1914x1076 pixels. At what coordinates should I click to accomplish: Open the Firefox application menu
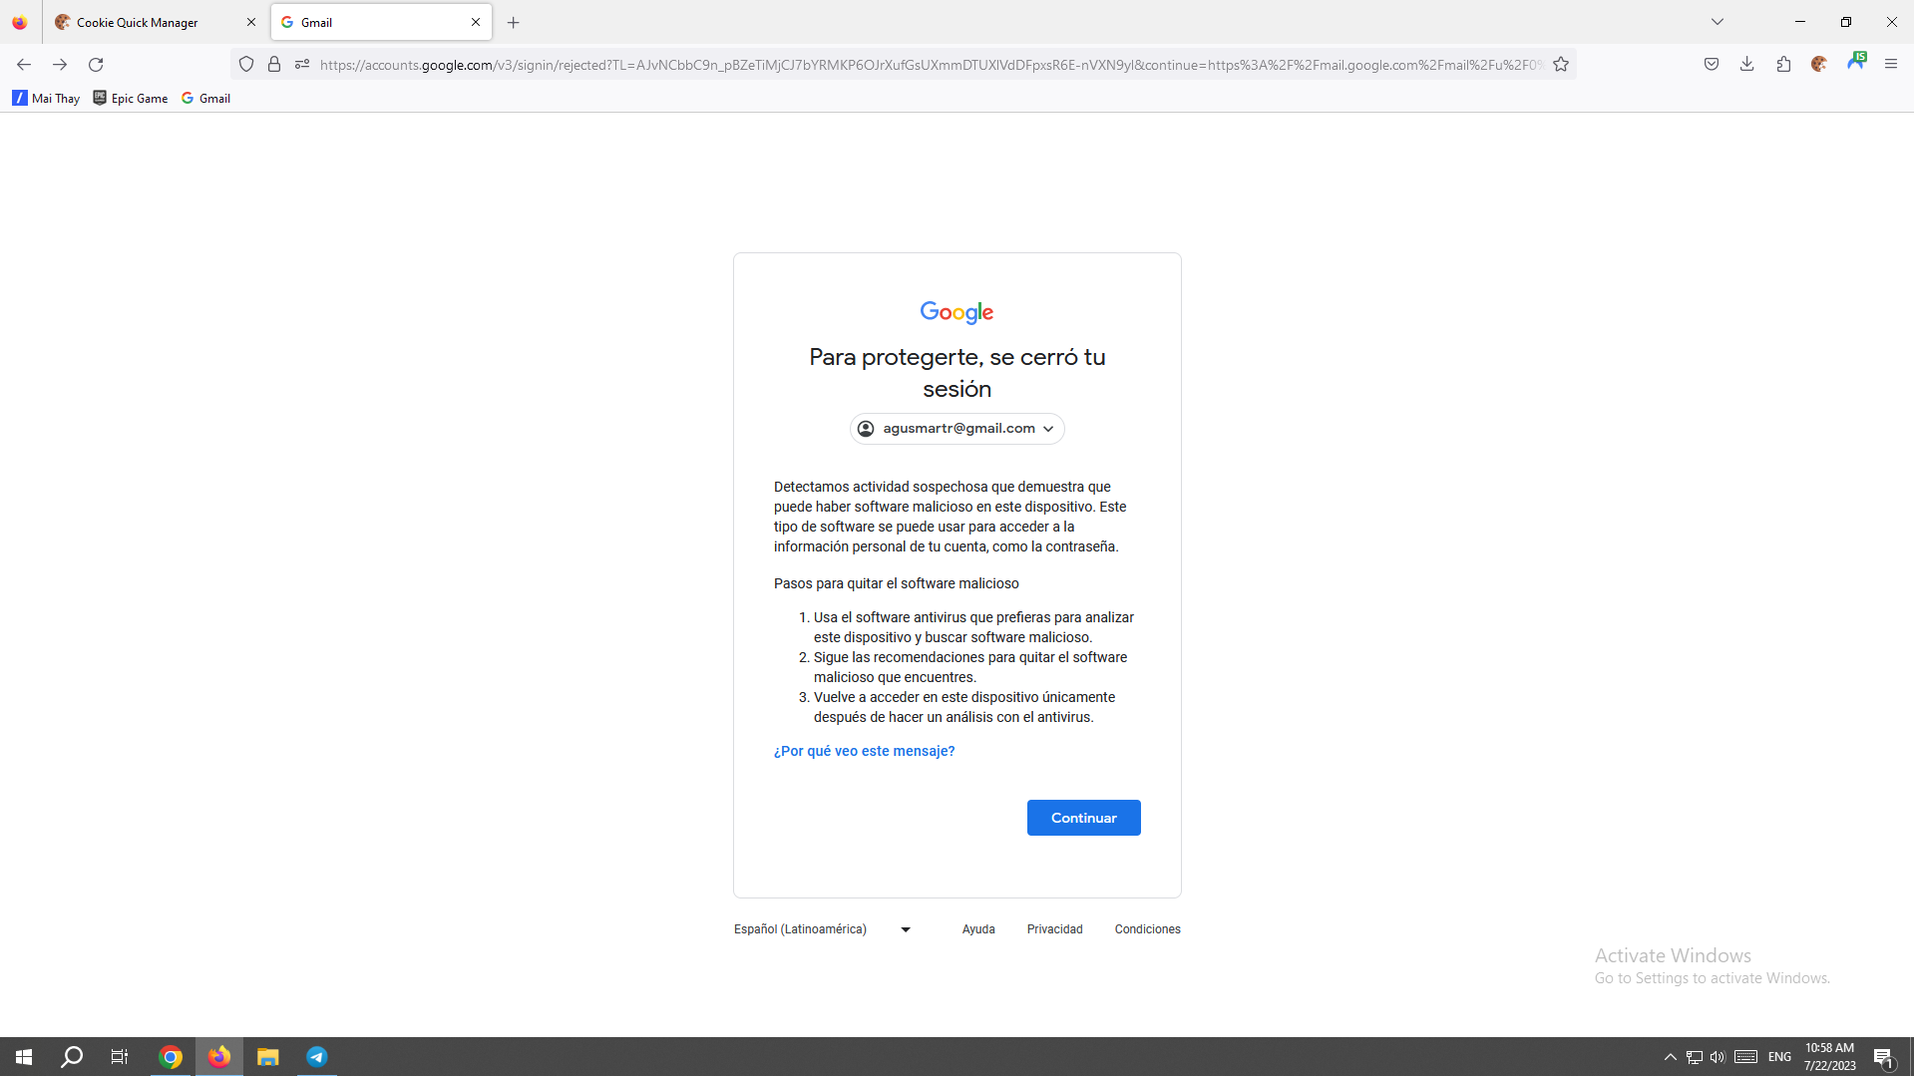click(1891, 65)
